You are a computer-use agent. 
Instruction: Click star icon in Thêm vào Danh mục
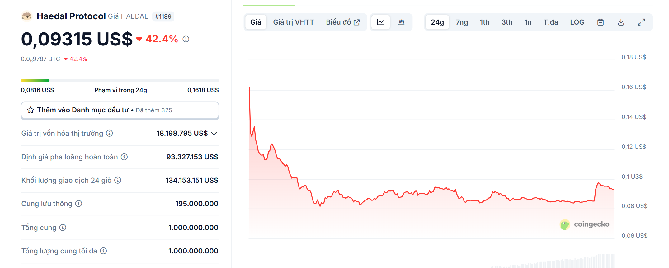point(31,110)
